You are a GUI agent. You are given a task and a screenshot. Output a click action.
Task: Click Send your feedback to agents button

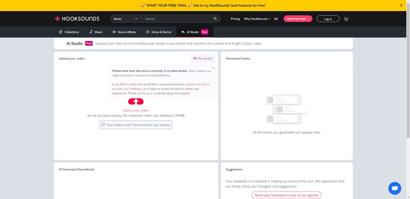(x=286, y=195)
